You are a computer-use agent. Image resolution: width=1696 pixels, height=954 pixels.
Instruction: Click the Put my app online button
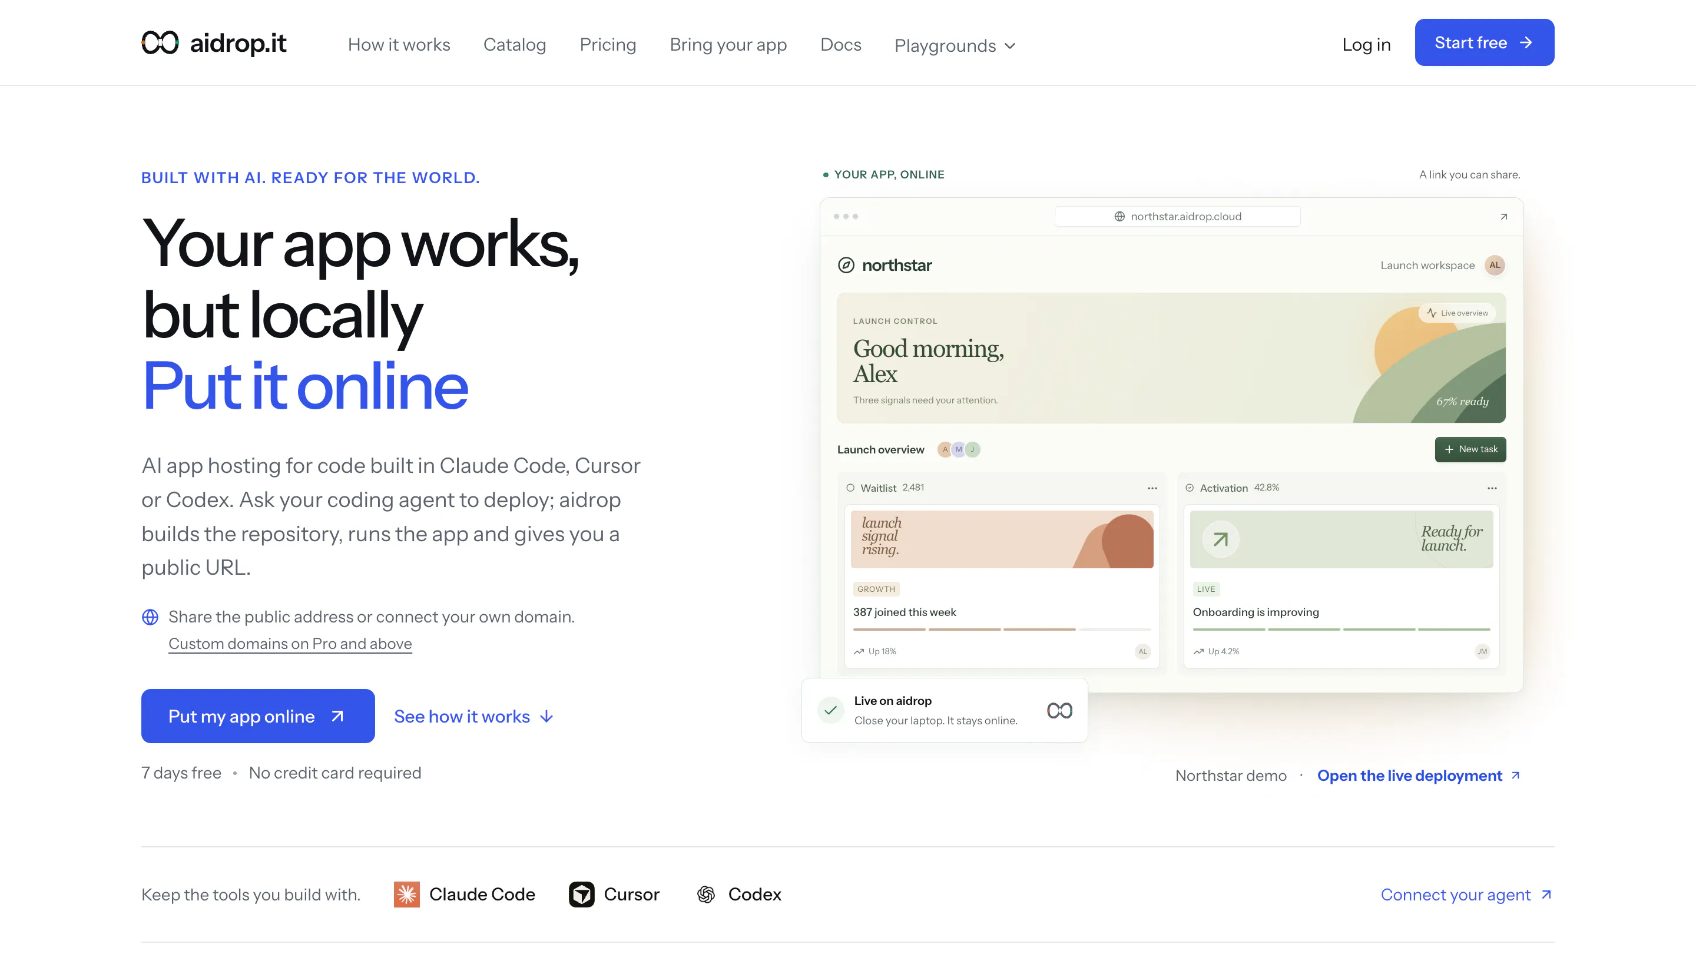[258, 715]
